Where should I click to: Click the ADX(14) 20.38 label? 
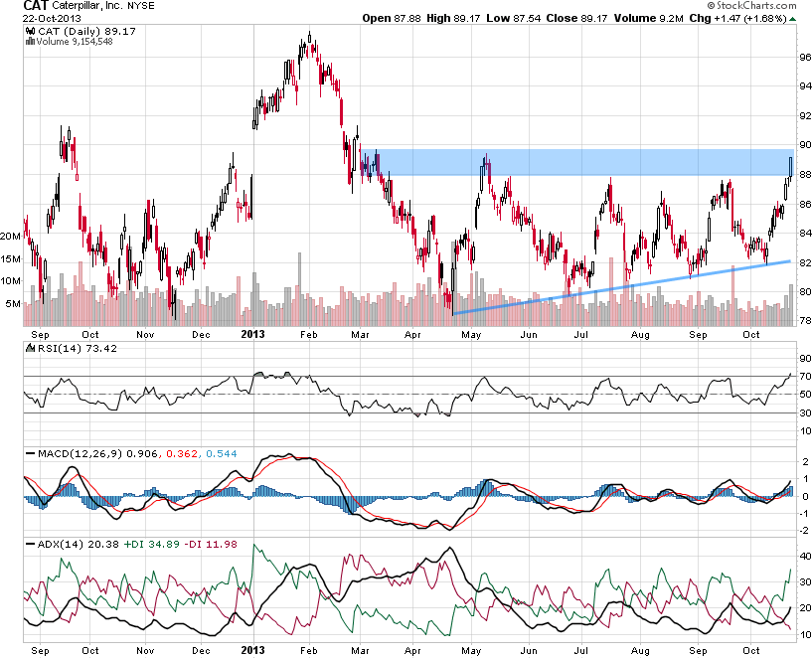(79, 544)
